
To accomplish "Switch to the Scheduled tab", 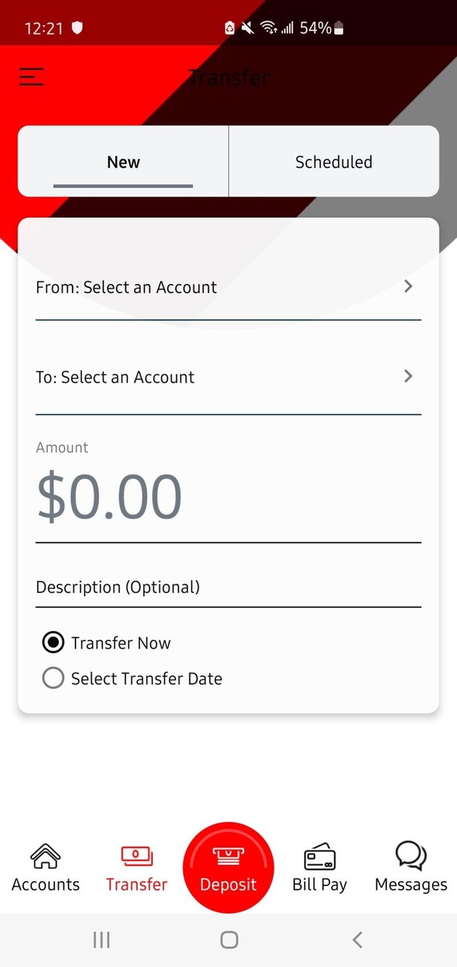I will (x=333, y=162).
